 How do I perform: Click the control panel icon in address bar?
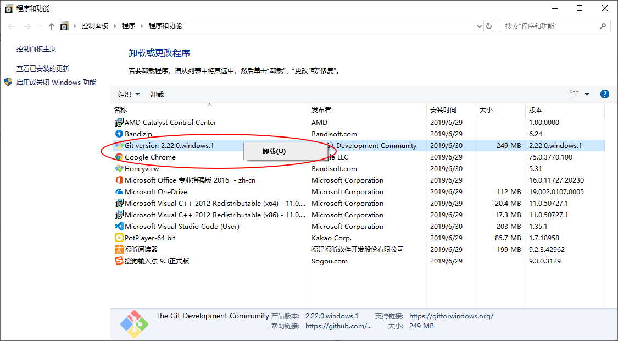[x=64, y=26]
